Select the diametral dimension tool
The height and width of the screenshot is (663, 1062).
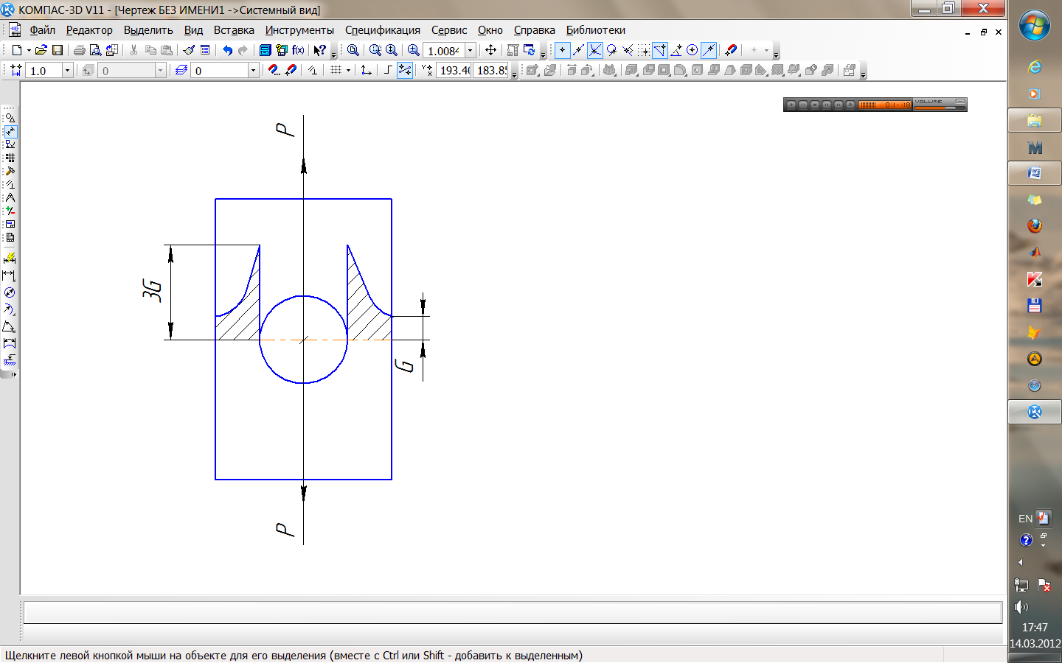(9, 292)
